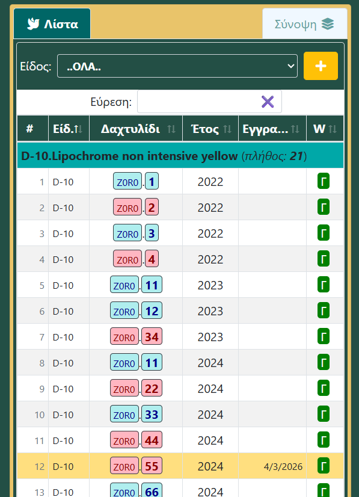Click the red ring number 34 badge
Image resolution: width=359 pixels, height=497 pixels.
point(152,336)
